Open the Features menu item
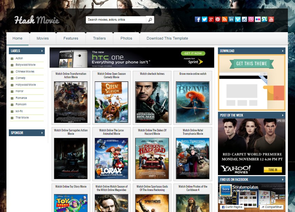Viewport: 295px width, 212px height. (x=71, y=39)
